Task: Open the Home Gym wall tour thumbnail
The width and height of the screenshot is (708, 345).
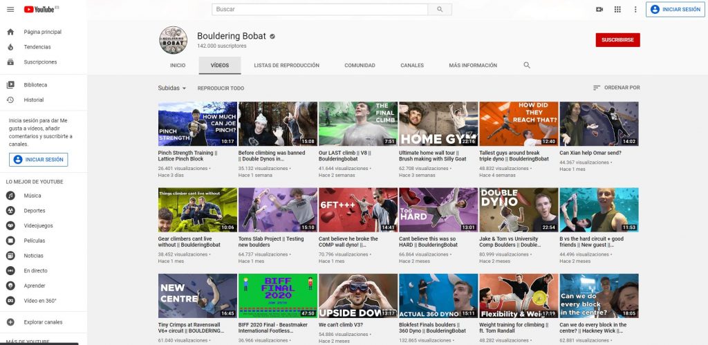Action: (x=438, y=123)
